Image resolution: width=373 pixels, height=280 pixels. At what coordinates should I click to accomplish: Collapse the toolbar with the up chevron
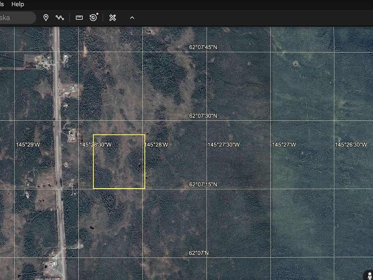coord(132,17)
